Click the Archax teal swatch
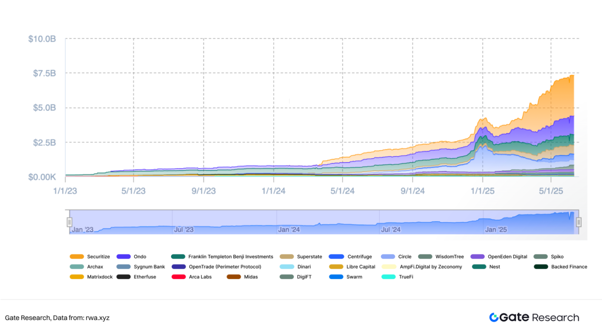The width and height of the screenshot is (602, 336). click(x=77, y=267)
